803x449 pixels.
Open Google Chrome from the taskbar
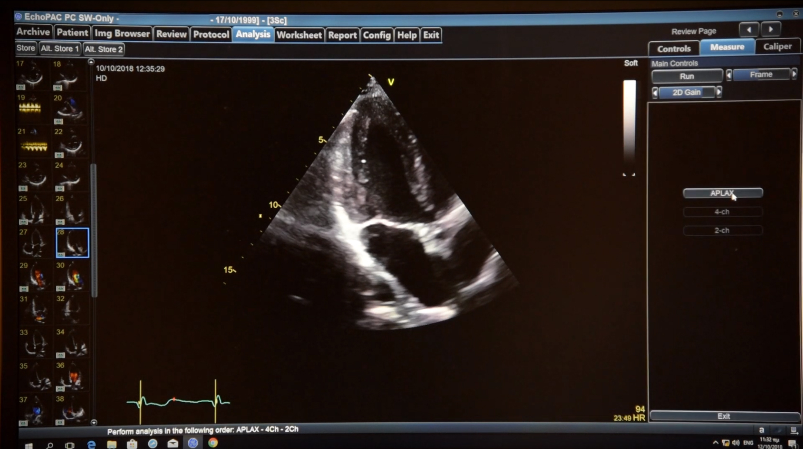pos(213,444)
